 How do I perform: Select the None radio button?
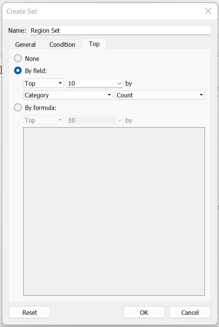18,58
